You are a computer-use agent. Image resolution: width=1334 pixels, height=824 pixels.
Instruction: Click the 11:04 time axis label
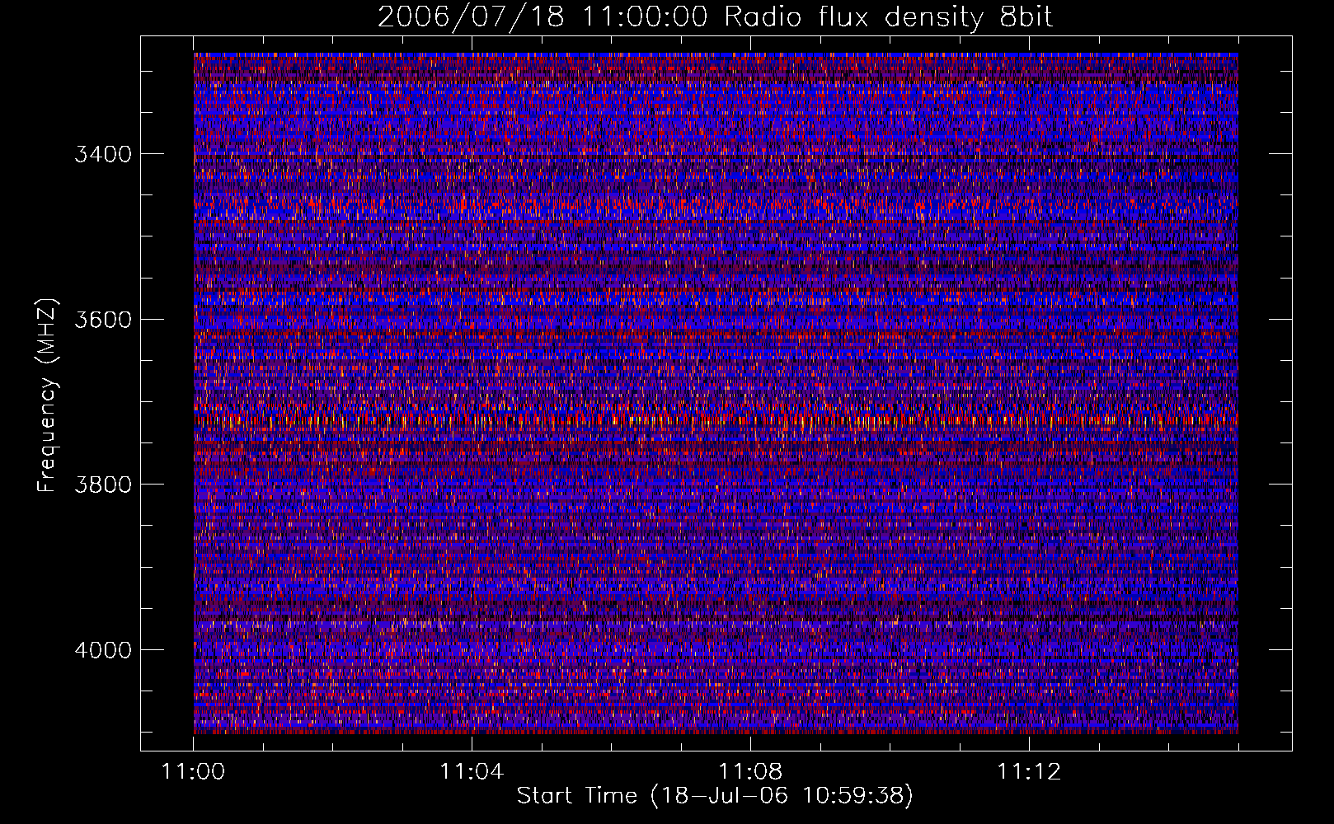[472, 772]
